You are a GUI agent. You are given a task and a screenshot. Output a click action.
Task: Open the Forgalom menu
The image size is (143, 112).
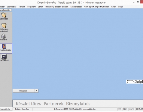coord(32,7)
